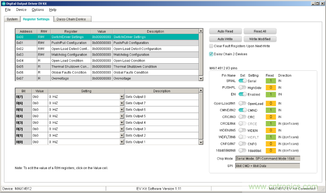Open the B[0] setting dropdown

click(122, 142)
